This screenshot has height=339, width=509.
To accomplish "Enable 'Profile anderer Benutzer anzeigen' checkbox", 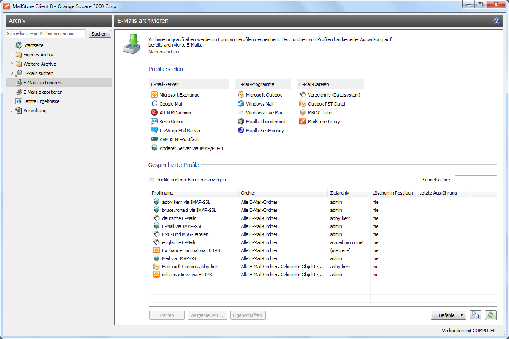I will pos(152,180).
